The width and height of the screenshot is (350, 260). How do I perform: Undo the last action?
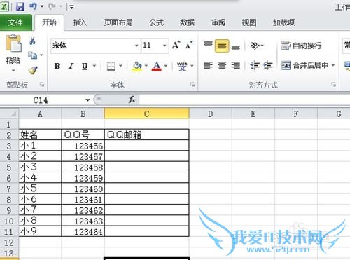point(33,6)
